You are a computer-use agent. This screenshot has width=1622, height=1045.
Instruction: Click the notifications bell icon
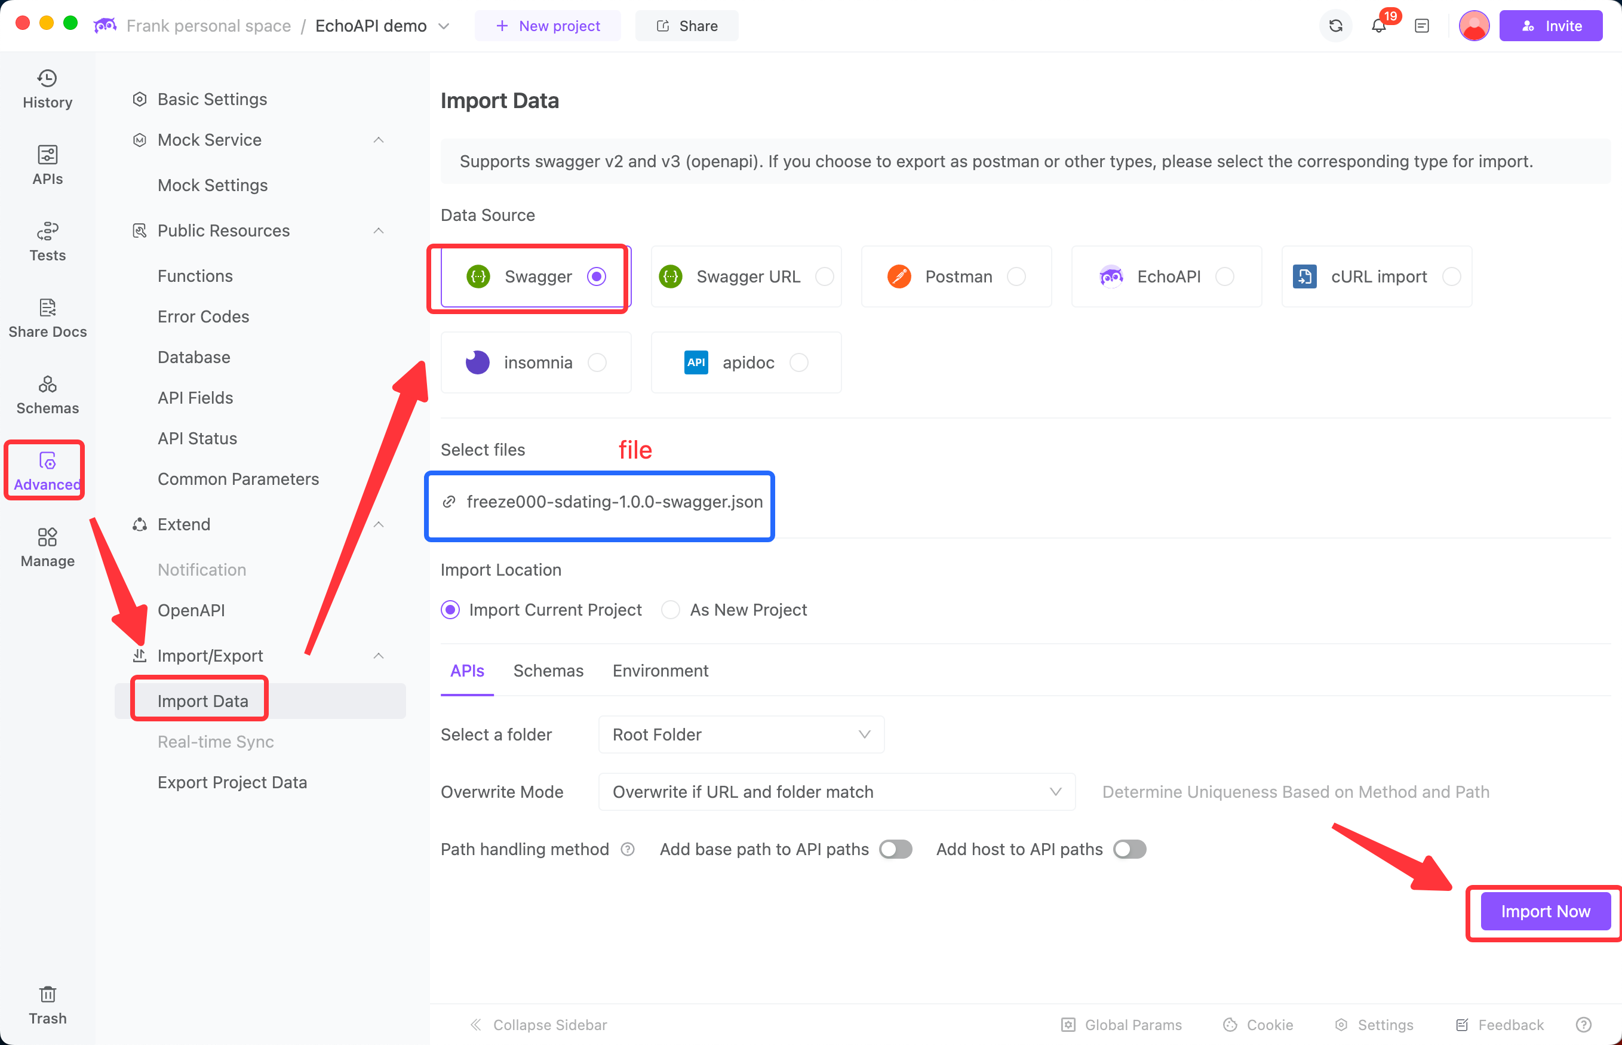1378,26
